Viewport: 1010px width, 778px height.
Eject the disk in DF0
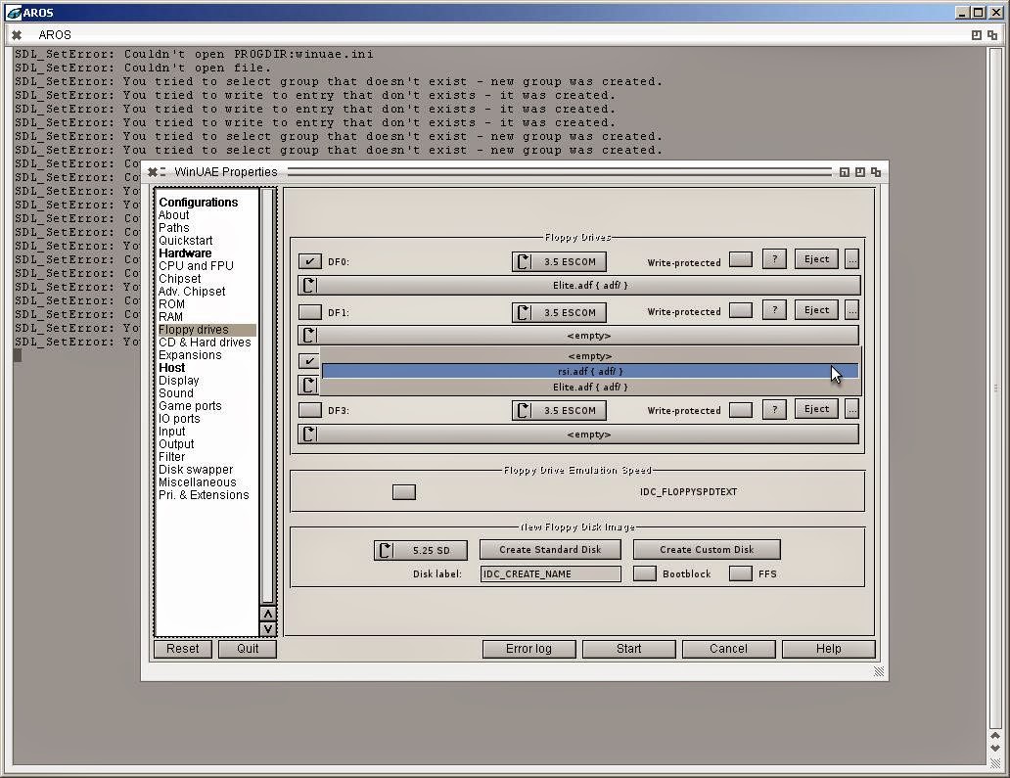coord(816,259)
